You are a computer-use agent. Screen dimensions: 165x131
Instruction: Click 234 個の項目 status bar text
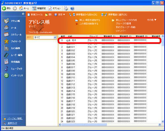7,128
